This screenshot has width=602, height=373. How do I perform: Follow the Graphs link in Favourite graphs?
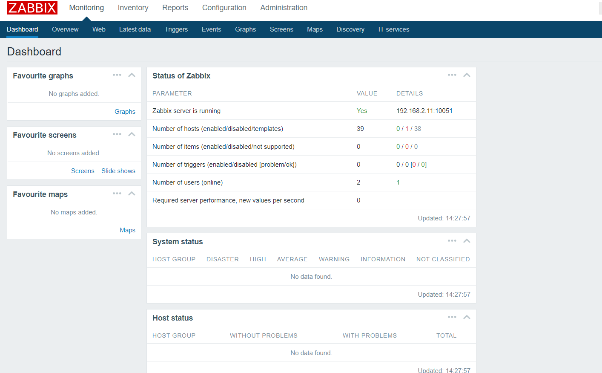[125, 112]
